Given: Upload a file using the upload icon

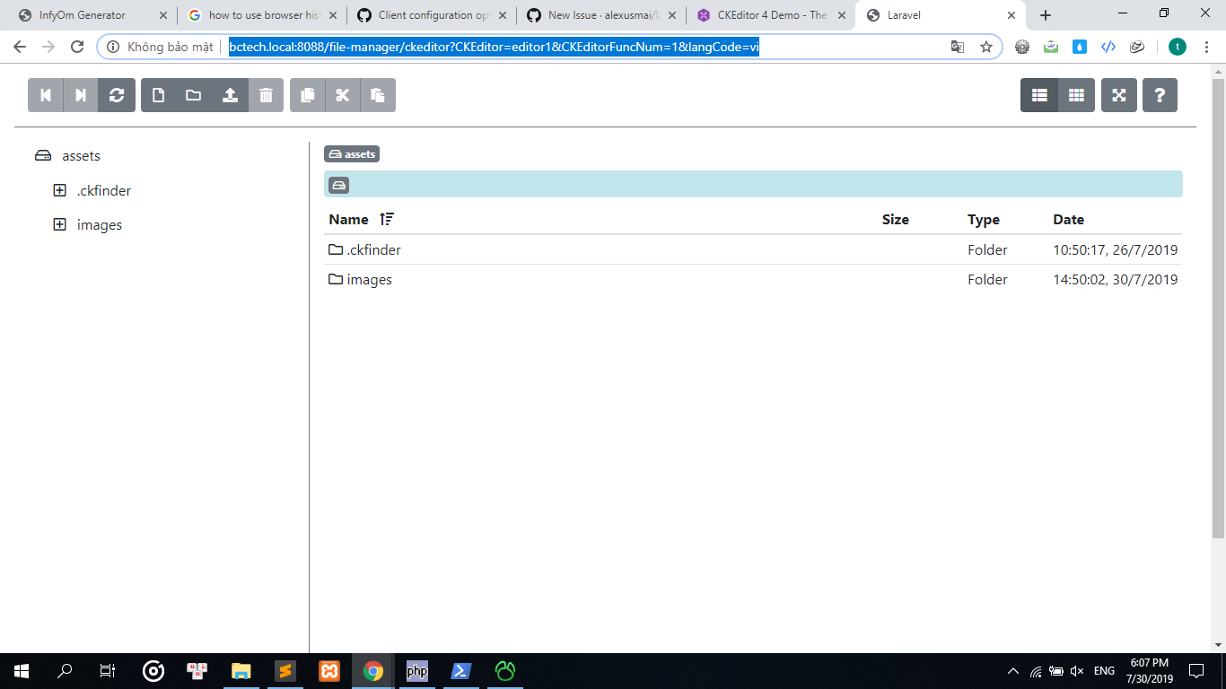Looking at the screenshot, I should [x=230, y=94].
